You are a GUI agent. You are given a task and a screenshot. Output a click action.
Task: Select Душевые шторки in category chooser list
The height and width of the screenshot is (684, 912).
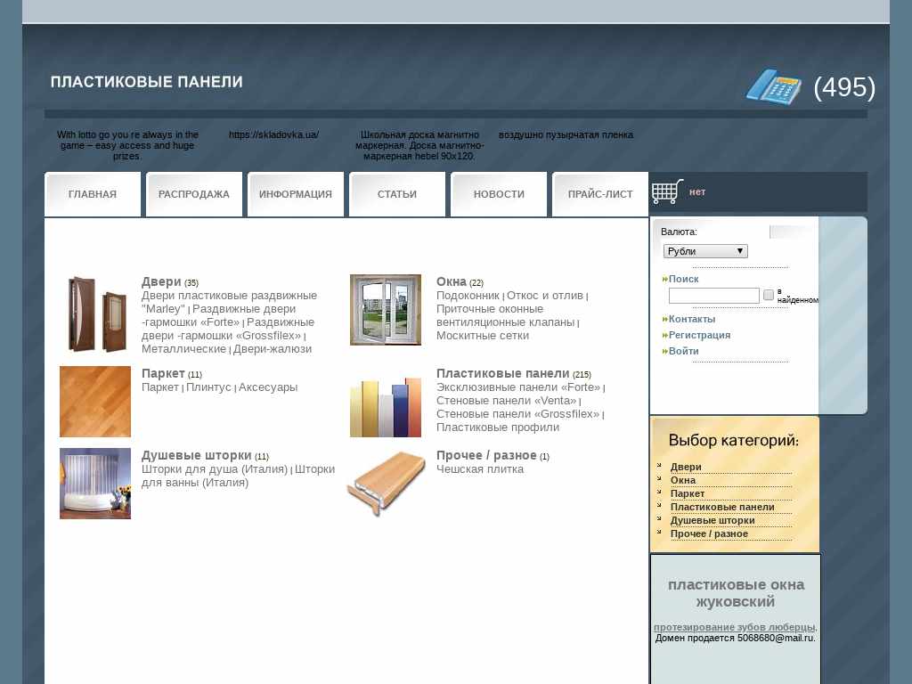click(712, 520)
